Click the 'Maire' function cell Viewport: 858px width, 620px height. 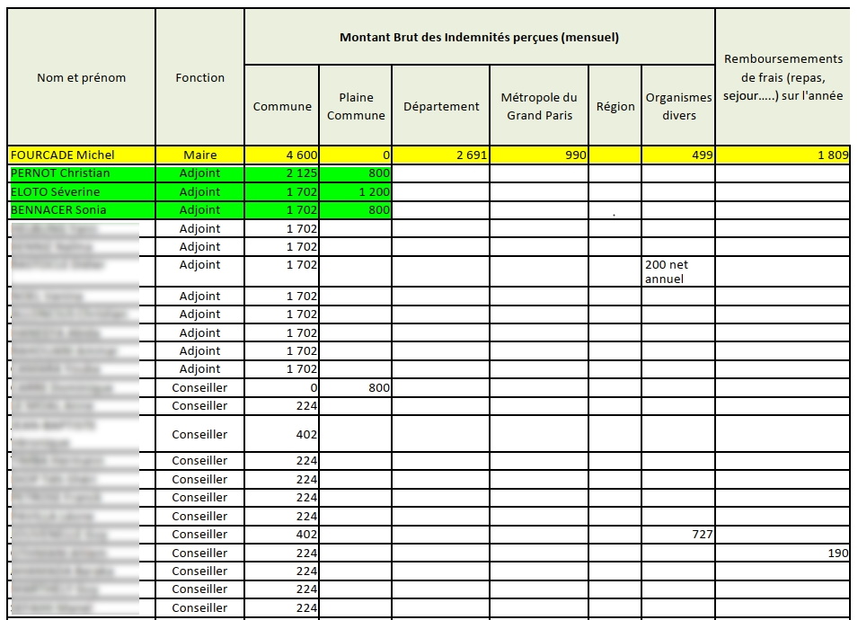(x=199, y=155)
